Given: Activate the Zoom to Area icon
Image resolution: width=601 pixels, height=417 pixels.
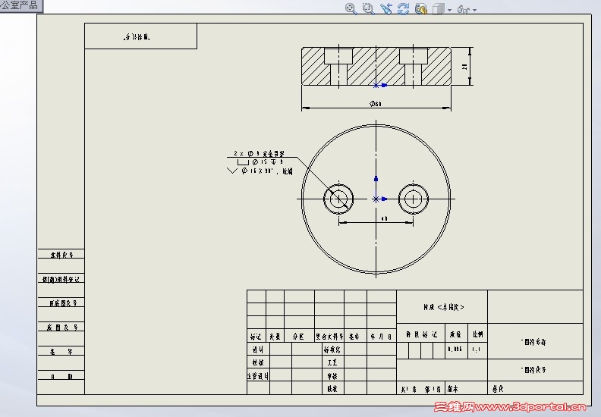Looking at the screenshot, I should (368, 9).
